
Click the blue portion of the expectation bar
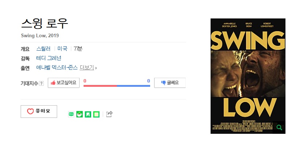pyautogui.click(x=134, y=86)
